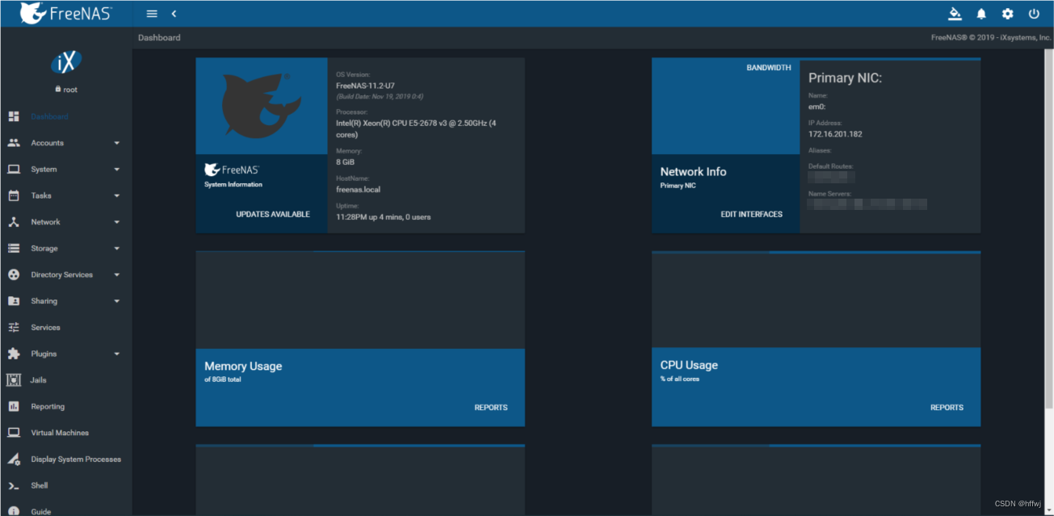This screenshot has width=1054, height=516.
Task: Expand the Directory Services menu arrow
Action: coord(117,275)
